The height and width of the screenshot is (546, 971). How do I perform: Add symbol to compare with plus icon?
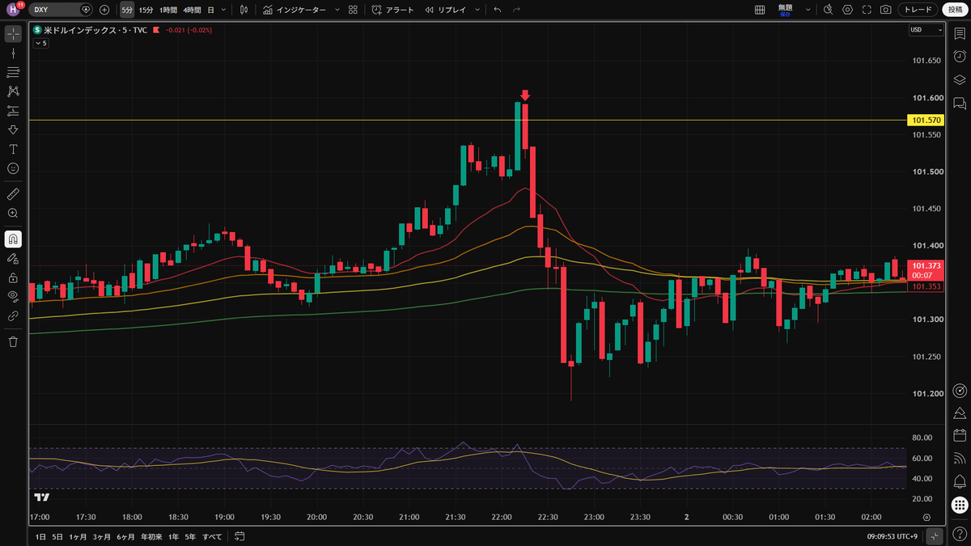tap(104, 10)
